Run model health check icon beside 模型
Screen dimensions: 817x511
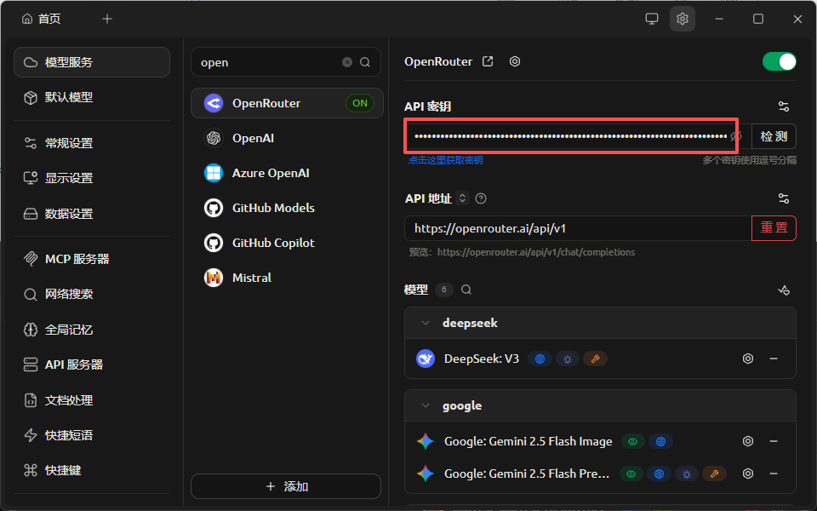pyautogui.click(x=784, y=290)
